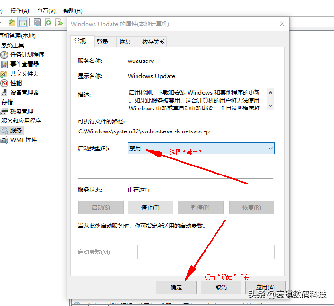The height and width of the screenshot is (306, 334).
Task: Select the Task Scheduler clock icon
Action: (4, 55)
